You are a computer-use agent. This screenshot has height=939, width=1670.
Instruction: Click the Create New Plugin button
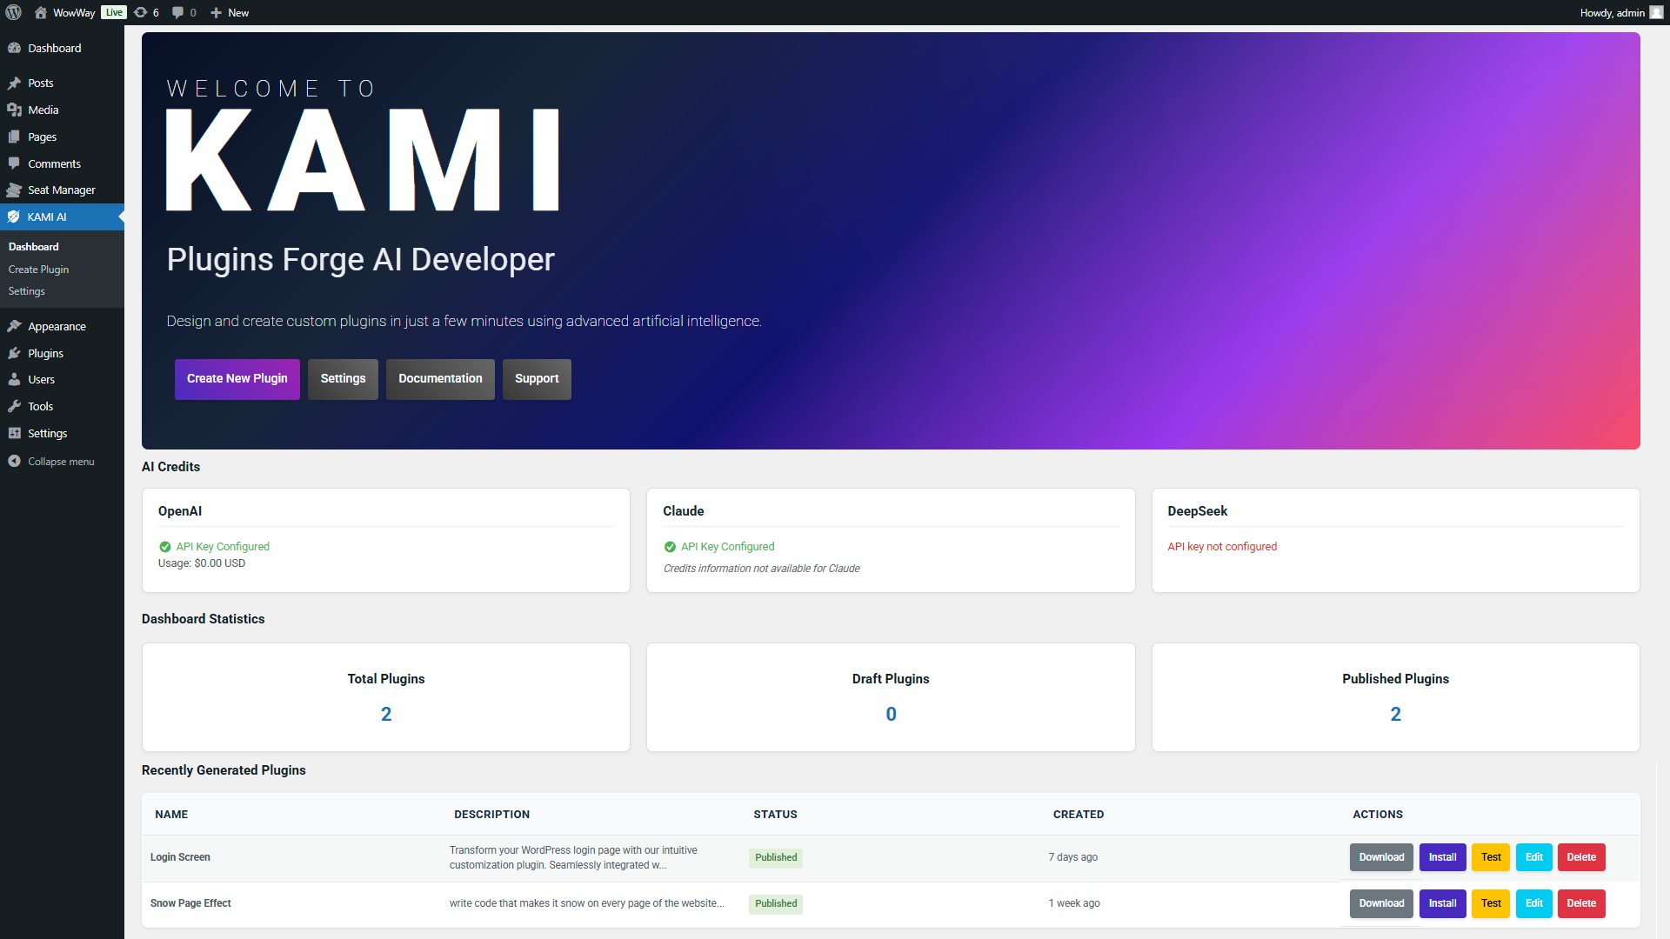pos(237,379)
